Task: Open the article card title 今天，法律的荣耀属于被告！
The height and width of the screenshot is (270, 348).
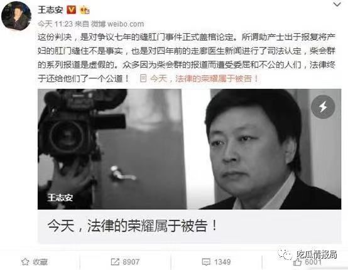Action: tap(133, 226)
